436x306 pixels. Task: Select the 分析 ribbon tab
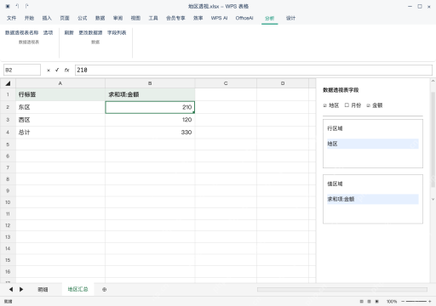pos(269,19)
